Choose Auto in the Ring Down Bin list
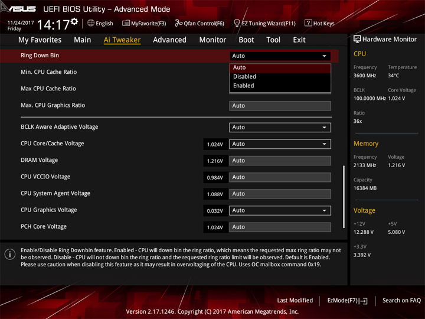 click(280, 67)
